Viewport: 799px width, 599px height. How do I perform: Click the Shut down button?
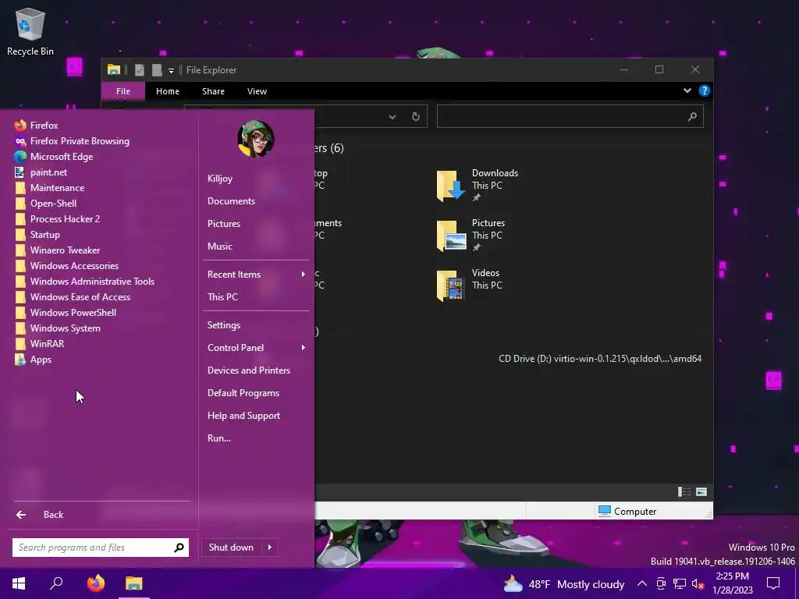pos(231,548)
